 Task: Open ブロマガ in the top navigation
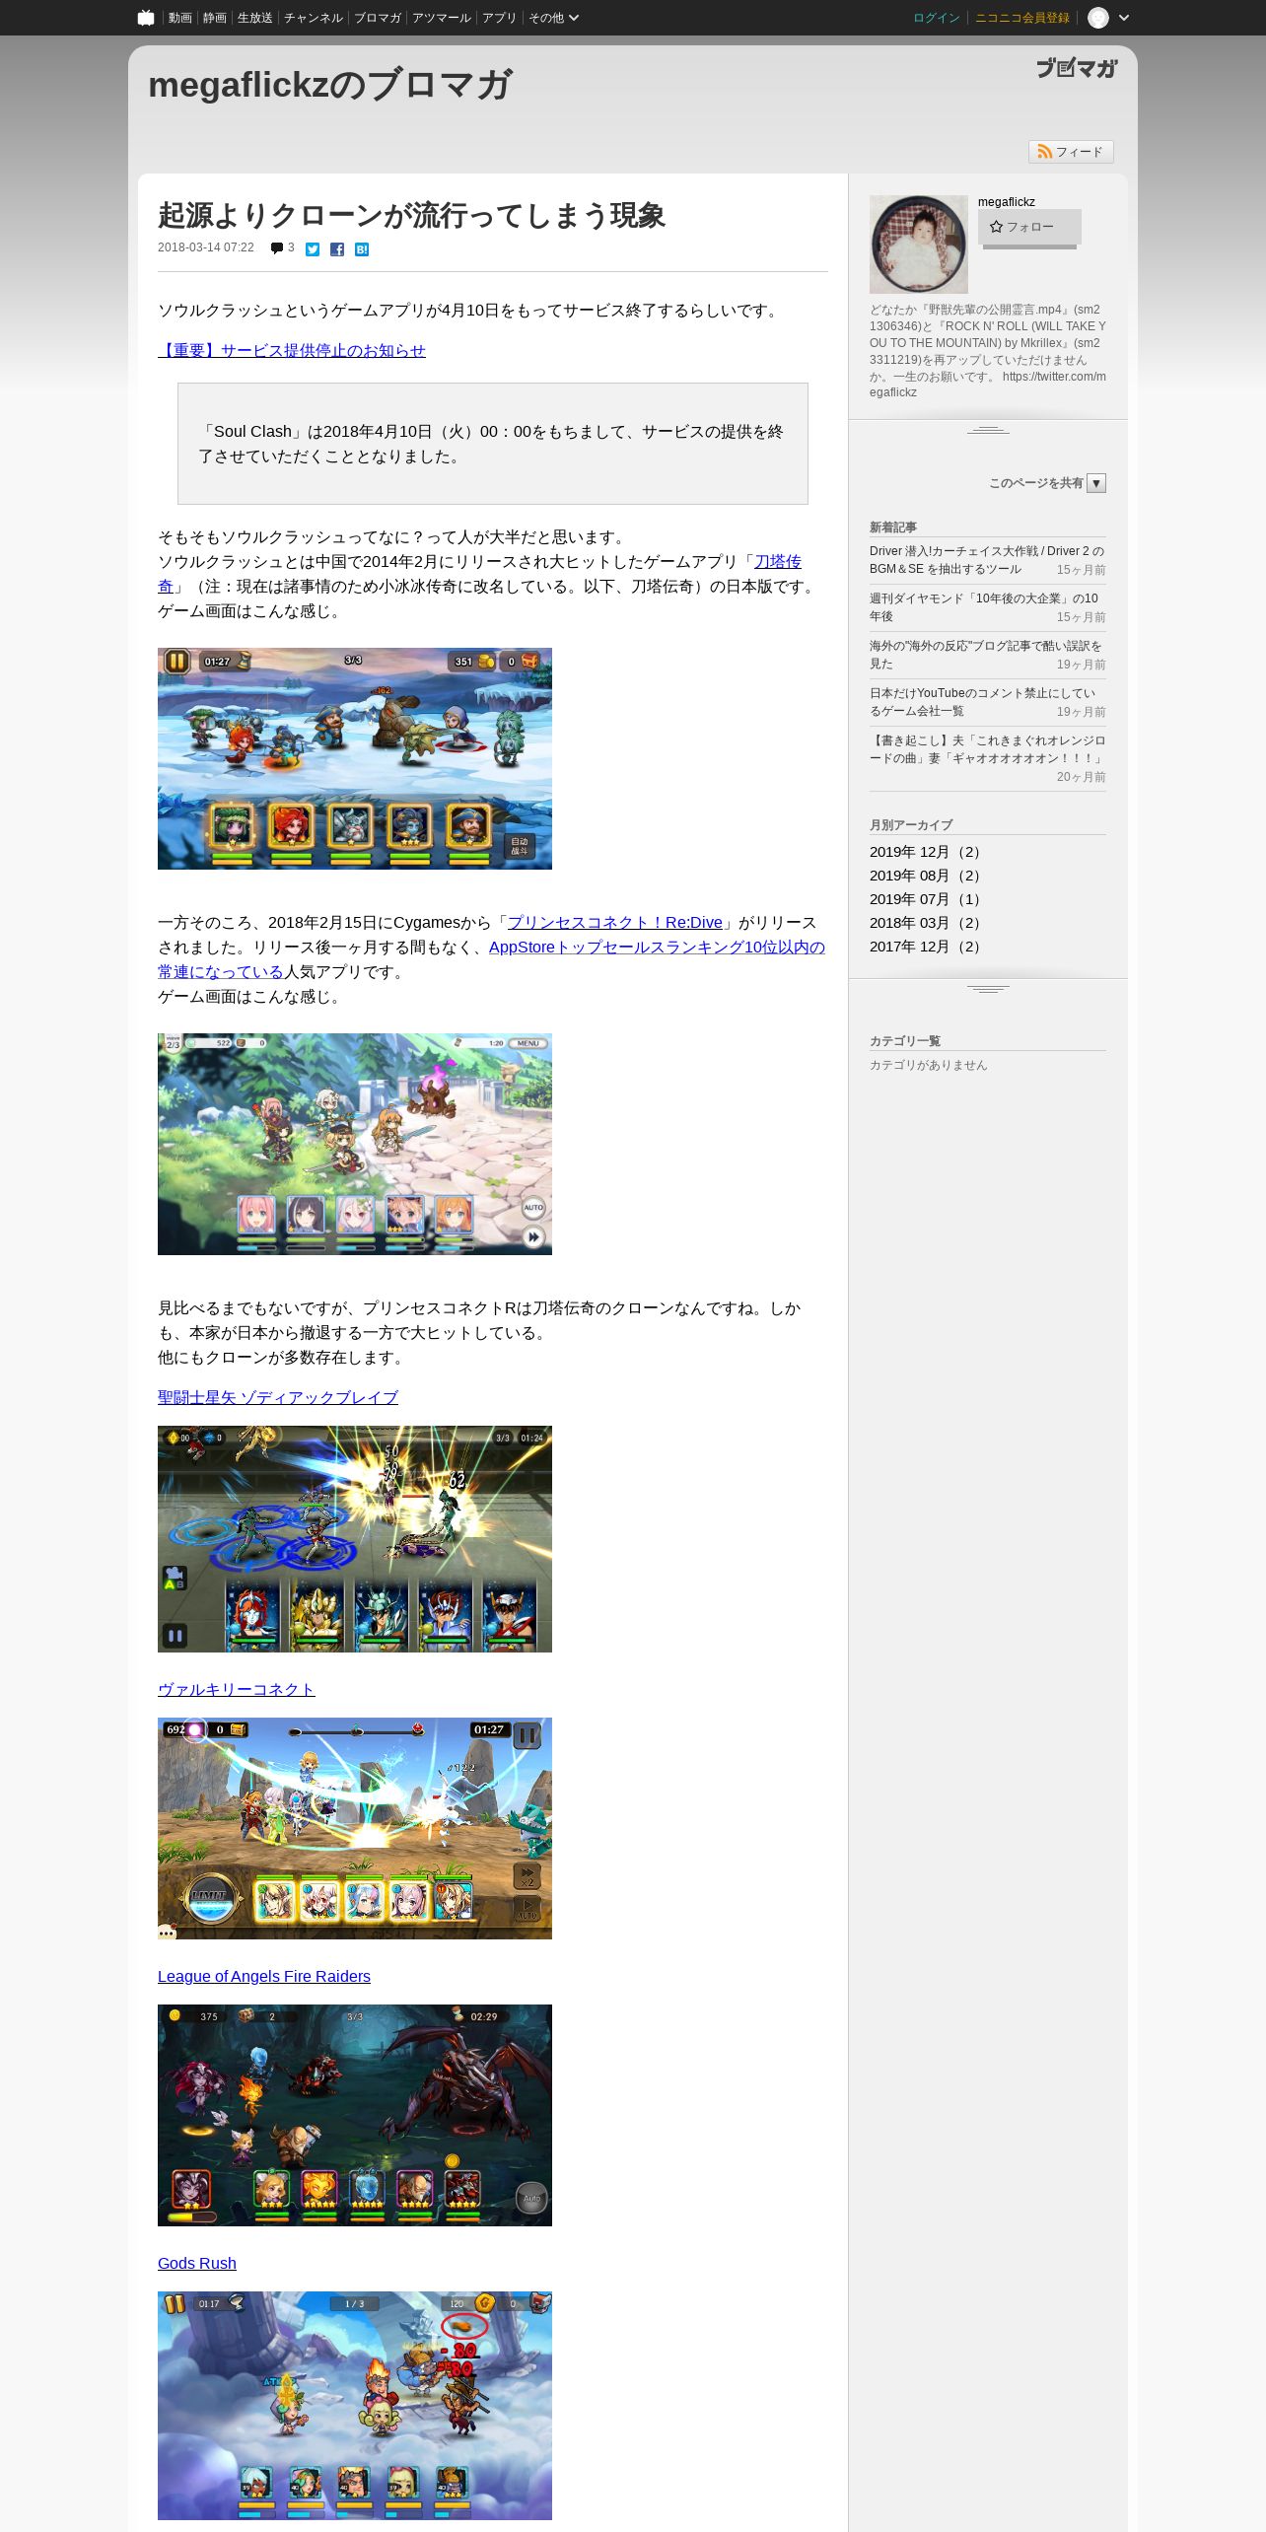pyautogui.click(x=378, y=18)
